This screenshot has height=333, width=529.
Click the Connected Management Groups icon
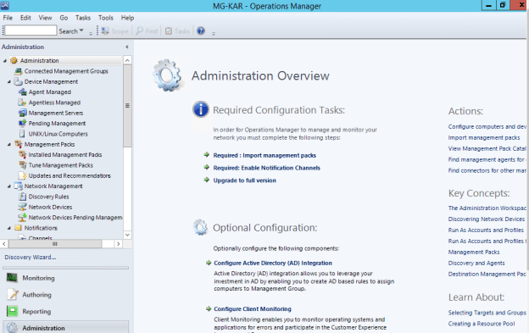[x=18, y=71]
